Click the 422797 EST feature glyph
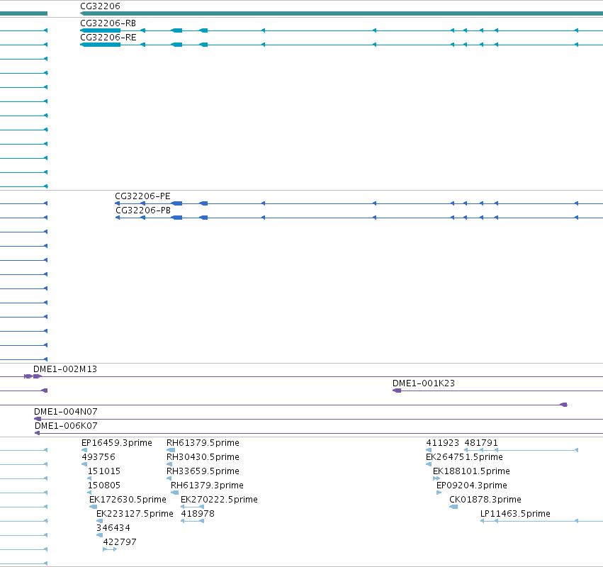This screenshot has width=603, height=567. [x=110, y=549]
